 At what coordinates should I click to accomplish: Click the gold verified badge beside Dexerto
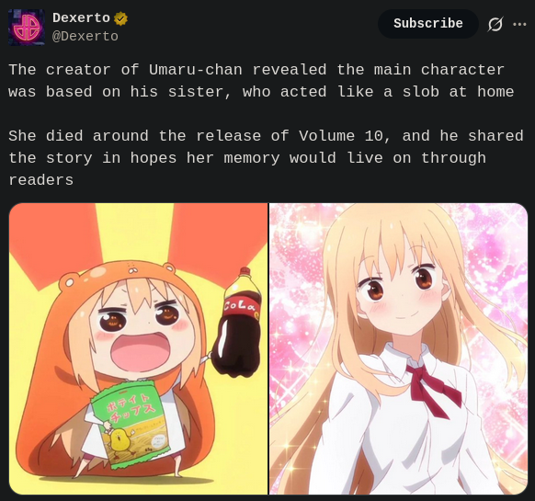(x=120, y=18)
